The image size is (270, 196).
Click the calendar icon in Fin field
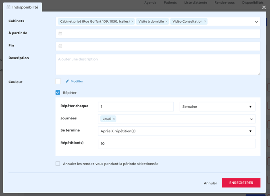click(60, 46)
